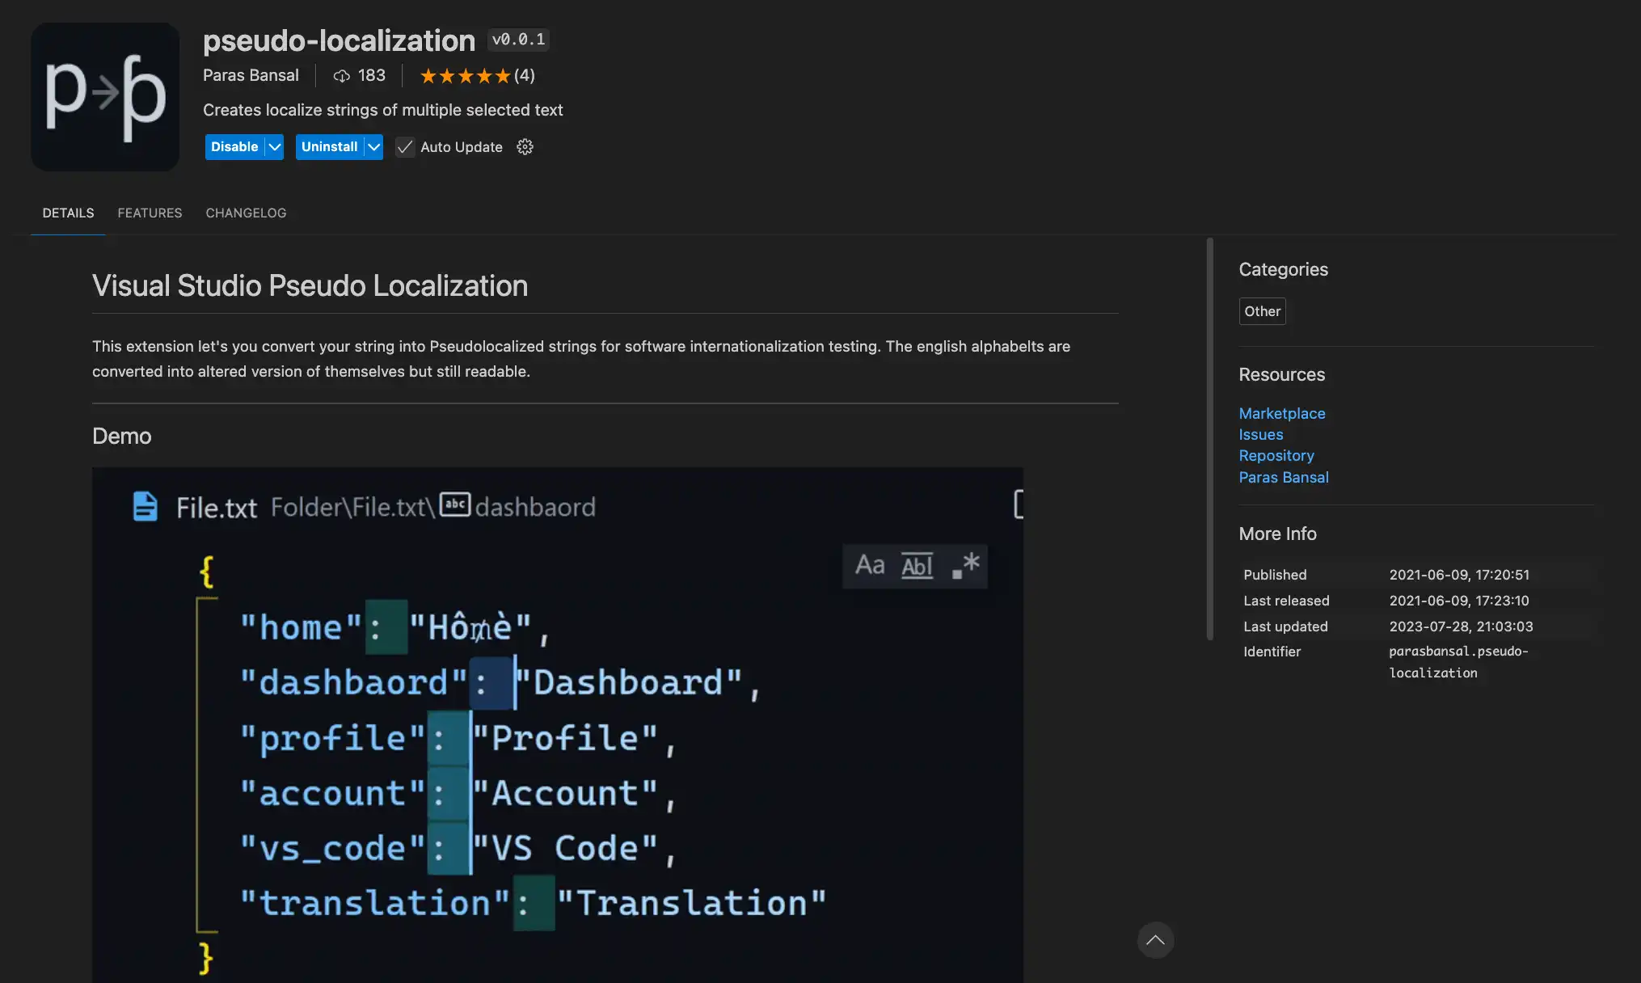
Task: Toggle the Auto Update checkbox
Action: tap(405, 147)
